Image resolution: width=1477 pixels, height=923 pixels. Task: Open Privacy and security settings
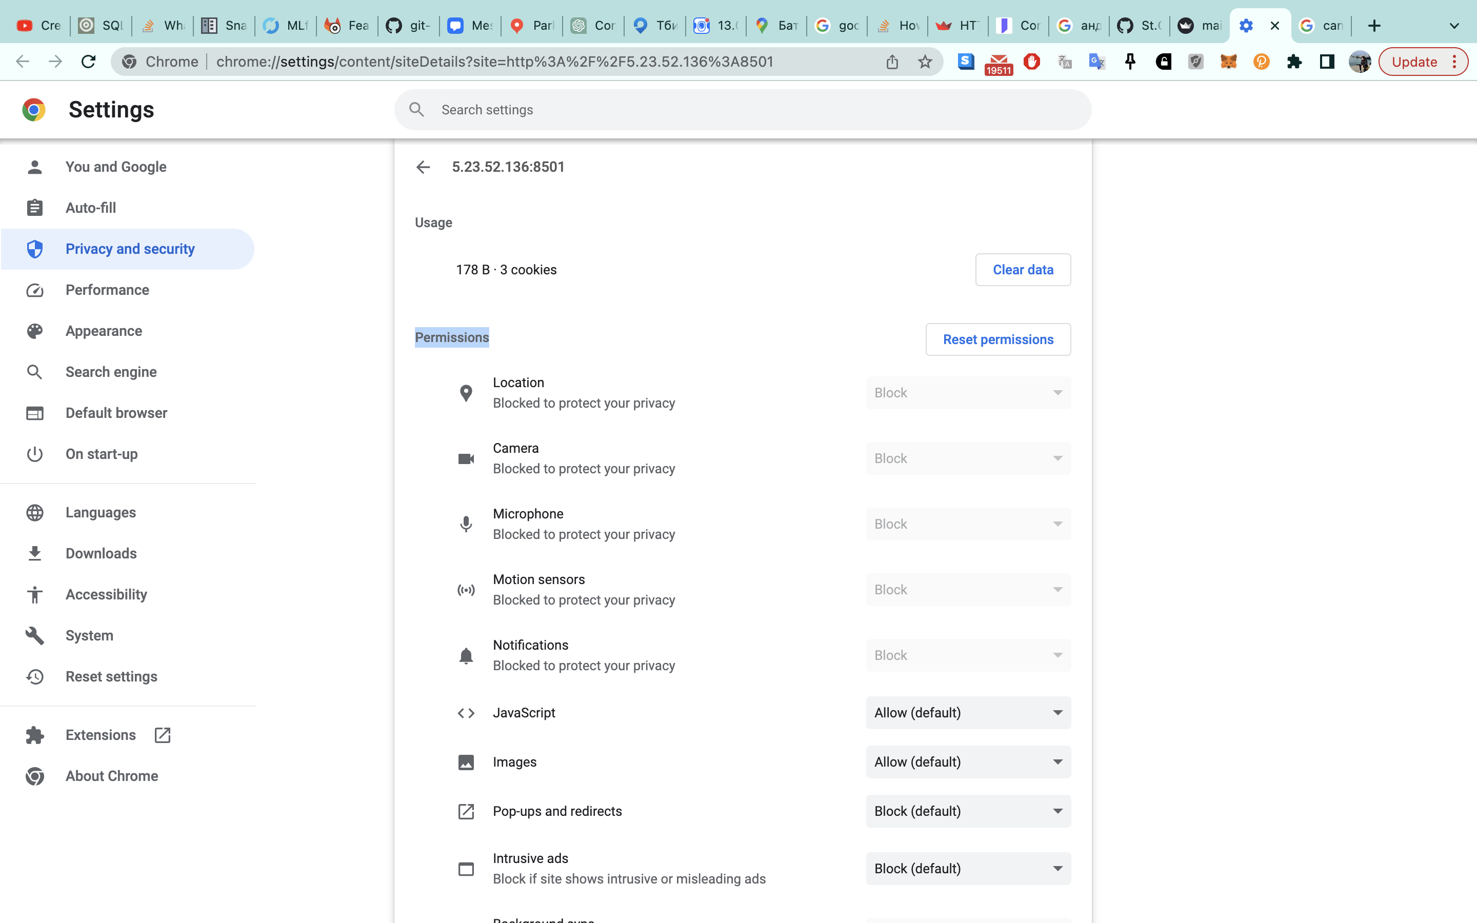(129, 249)
